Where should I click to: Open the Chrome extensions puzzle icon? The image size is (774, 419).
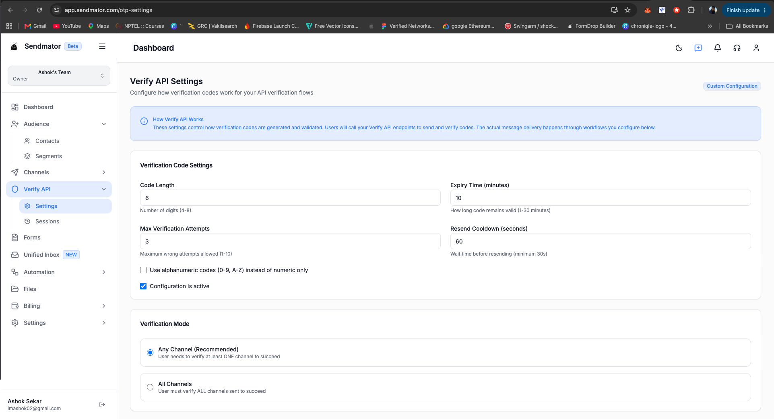pos(691,10)
